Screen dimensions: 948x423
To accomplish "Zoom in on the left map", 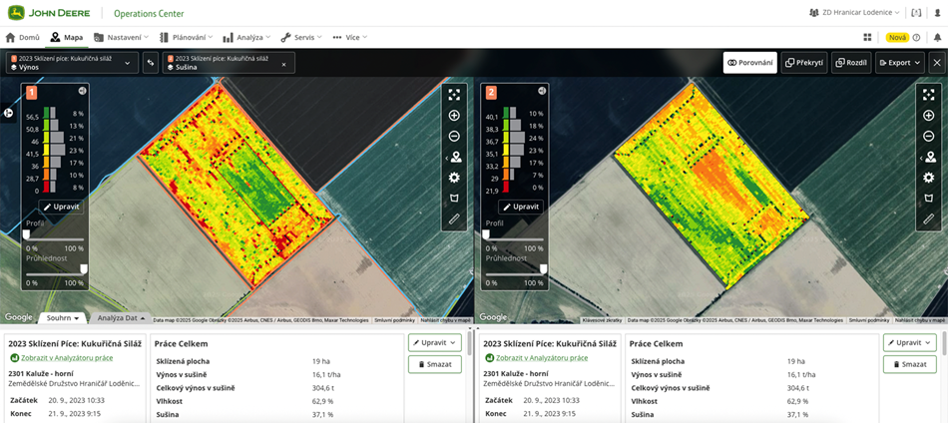I will [x=455, y=116].
